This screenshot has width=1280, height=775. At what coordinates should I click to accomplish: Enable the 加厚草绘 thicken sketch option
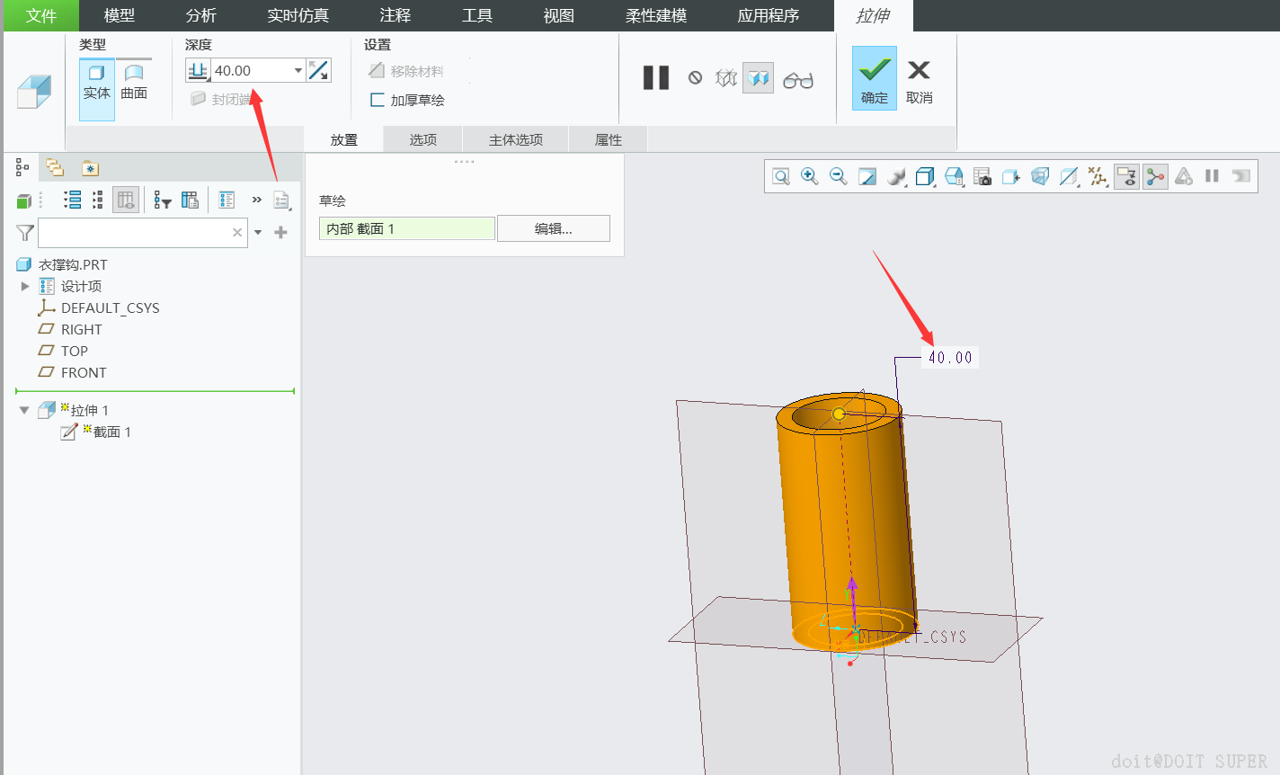point(378,100)
